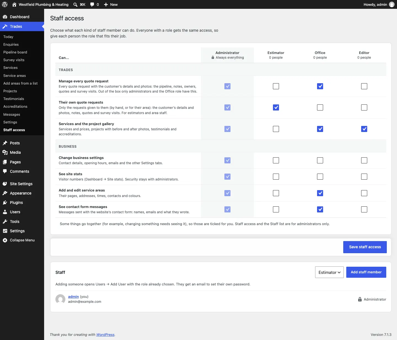Viewport: 397px width, 340px height.
Task: Tick Editor for See site stats
Action: (364, 177)
